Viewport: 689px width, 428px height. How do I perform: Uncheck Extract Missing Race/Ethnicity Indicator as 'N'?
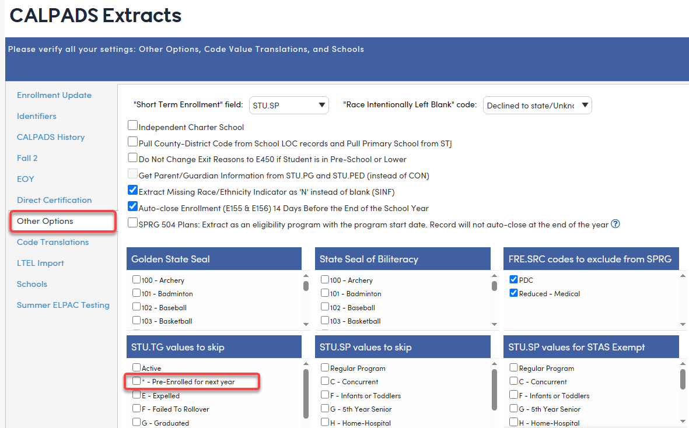(132, 190)
